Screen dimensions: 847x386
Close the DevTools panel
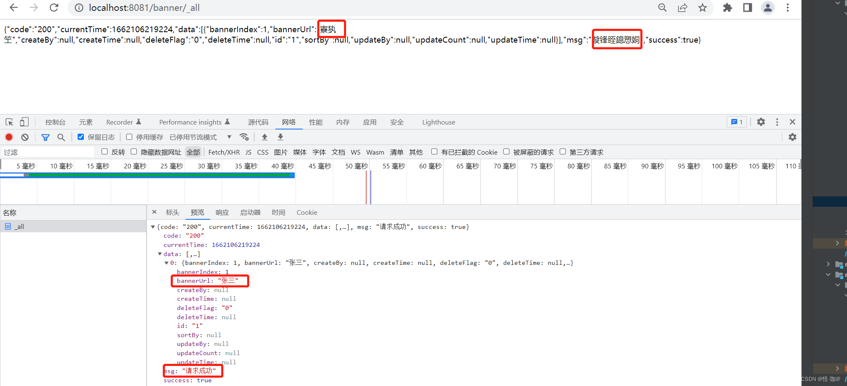tap(792, 122)
